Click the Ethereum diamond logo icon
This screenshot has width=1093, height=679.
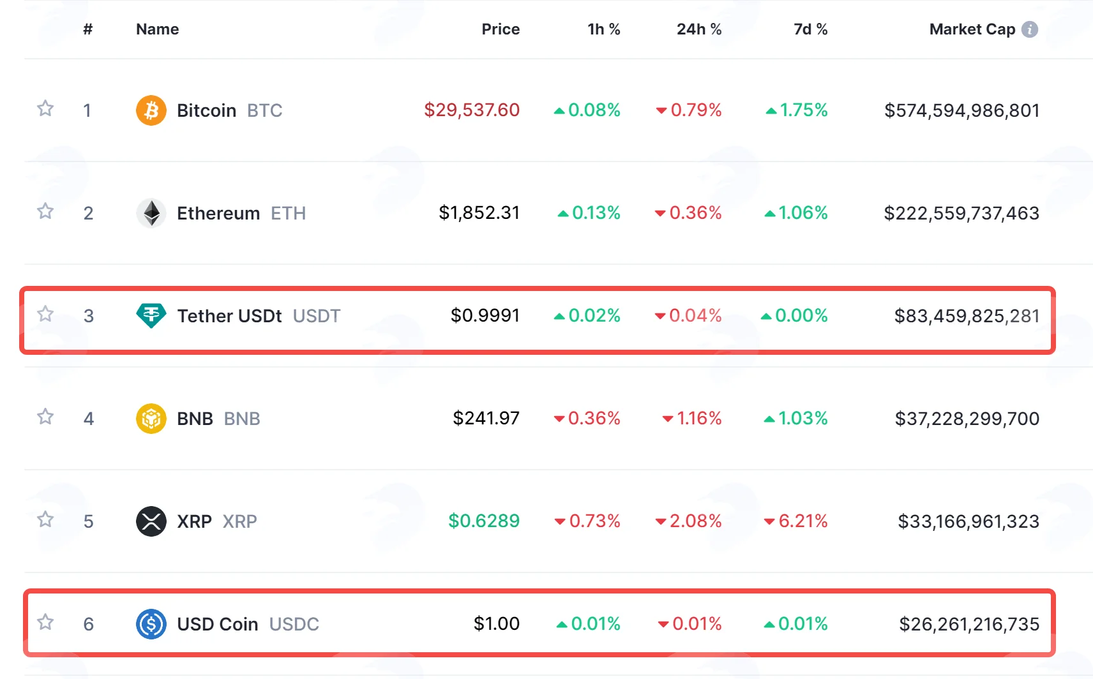click(x=151, y=213)
